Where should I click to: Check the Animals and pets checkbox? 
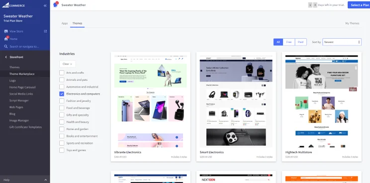click(x=62, y=80)
